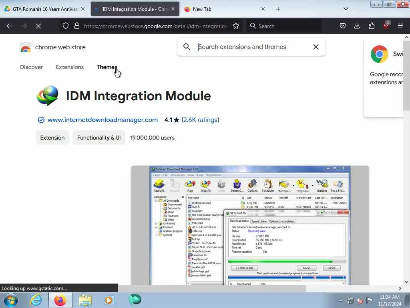Click the green round app taskbar icon
Screen dimensions: 410x308
(135, 300)
